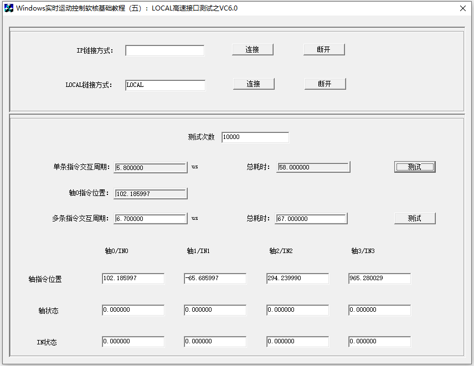Image resolution: width=474 pixels, height=366 pixels.
Task: Click 连接 button next to IP链接方式
Action: pos(253,49)
